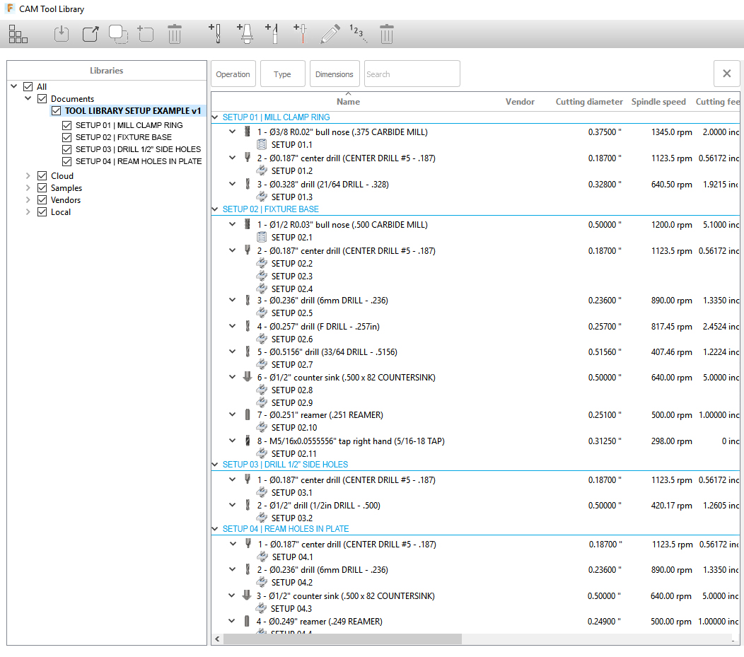This screenshot has height=657, width=744.
Task: Click the Fusion F icon in the title bar
Action: (9, 8)
